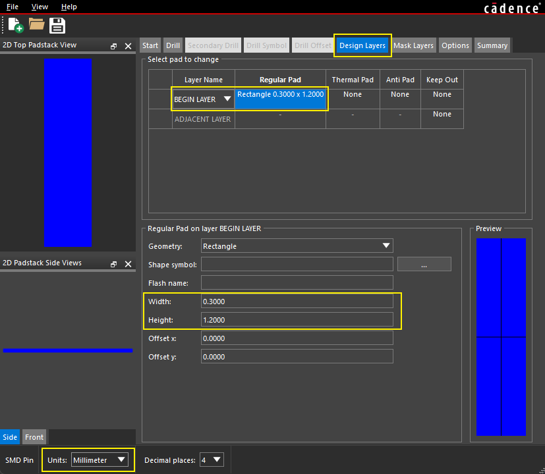Switch to the Drill tab

[173, 45]
